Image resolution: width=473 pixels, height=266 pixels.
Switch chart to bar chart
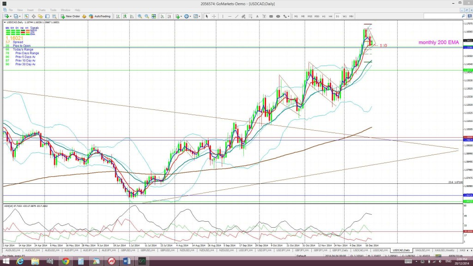[118, 16]
